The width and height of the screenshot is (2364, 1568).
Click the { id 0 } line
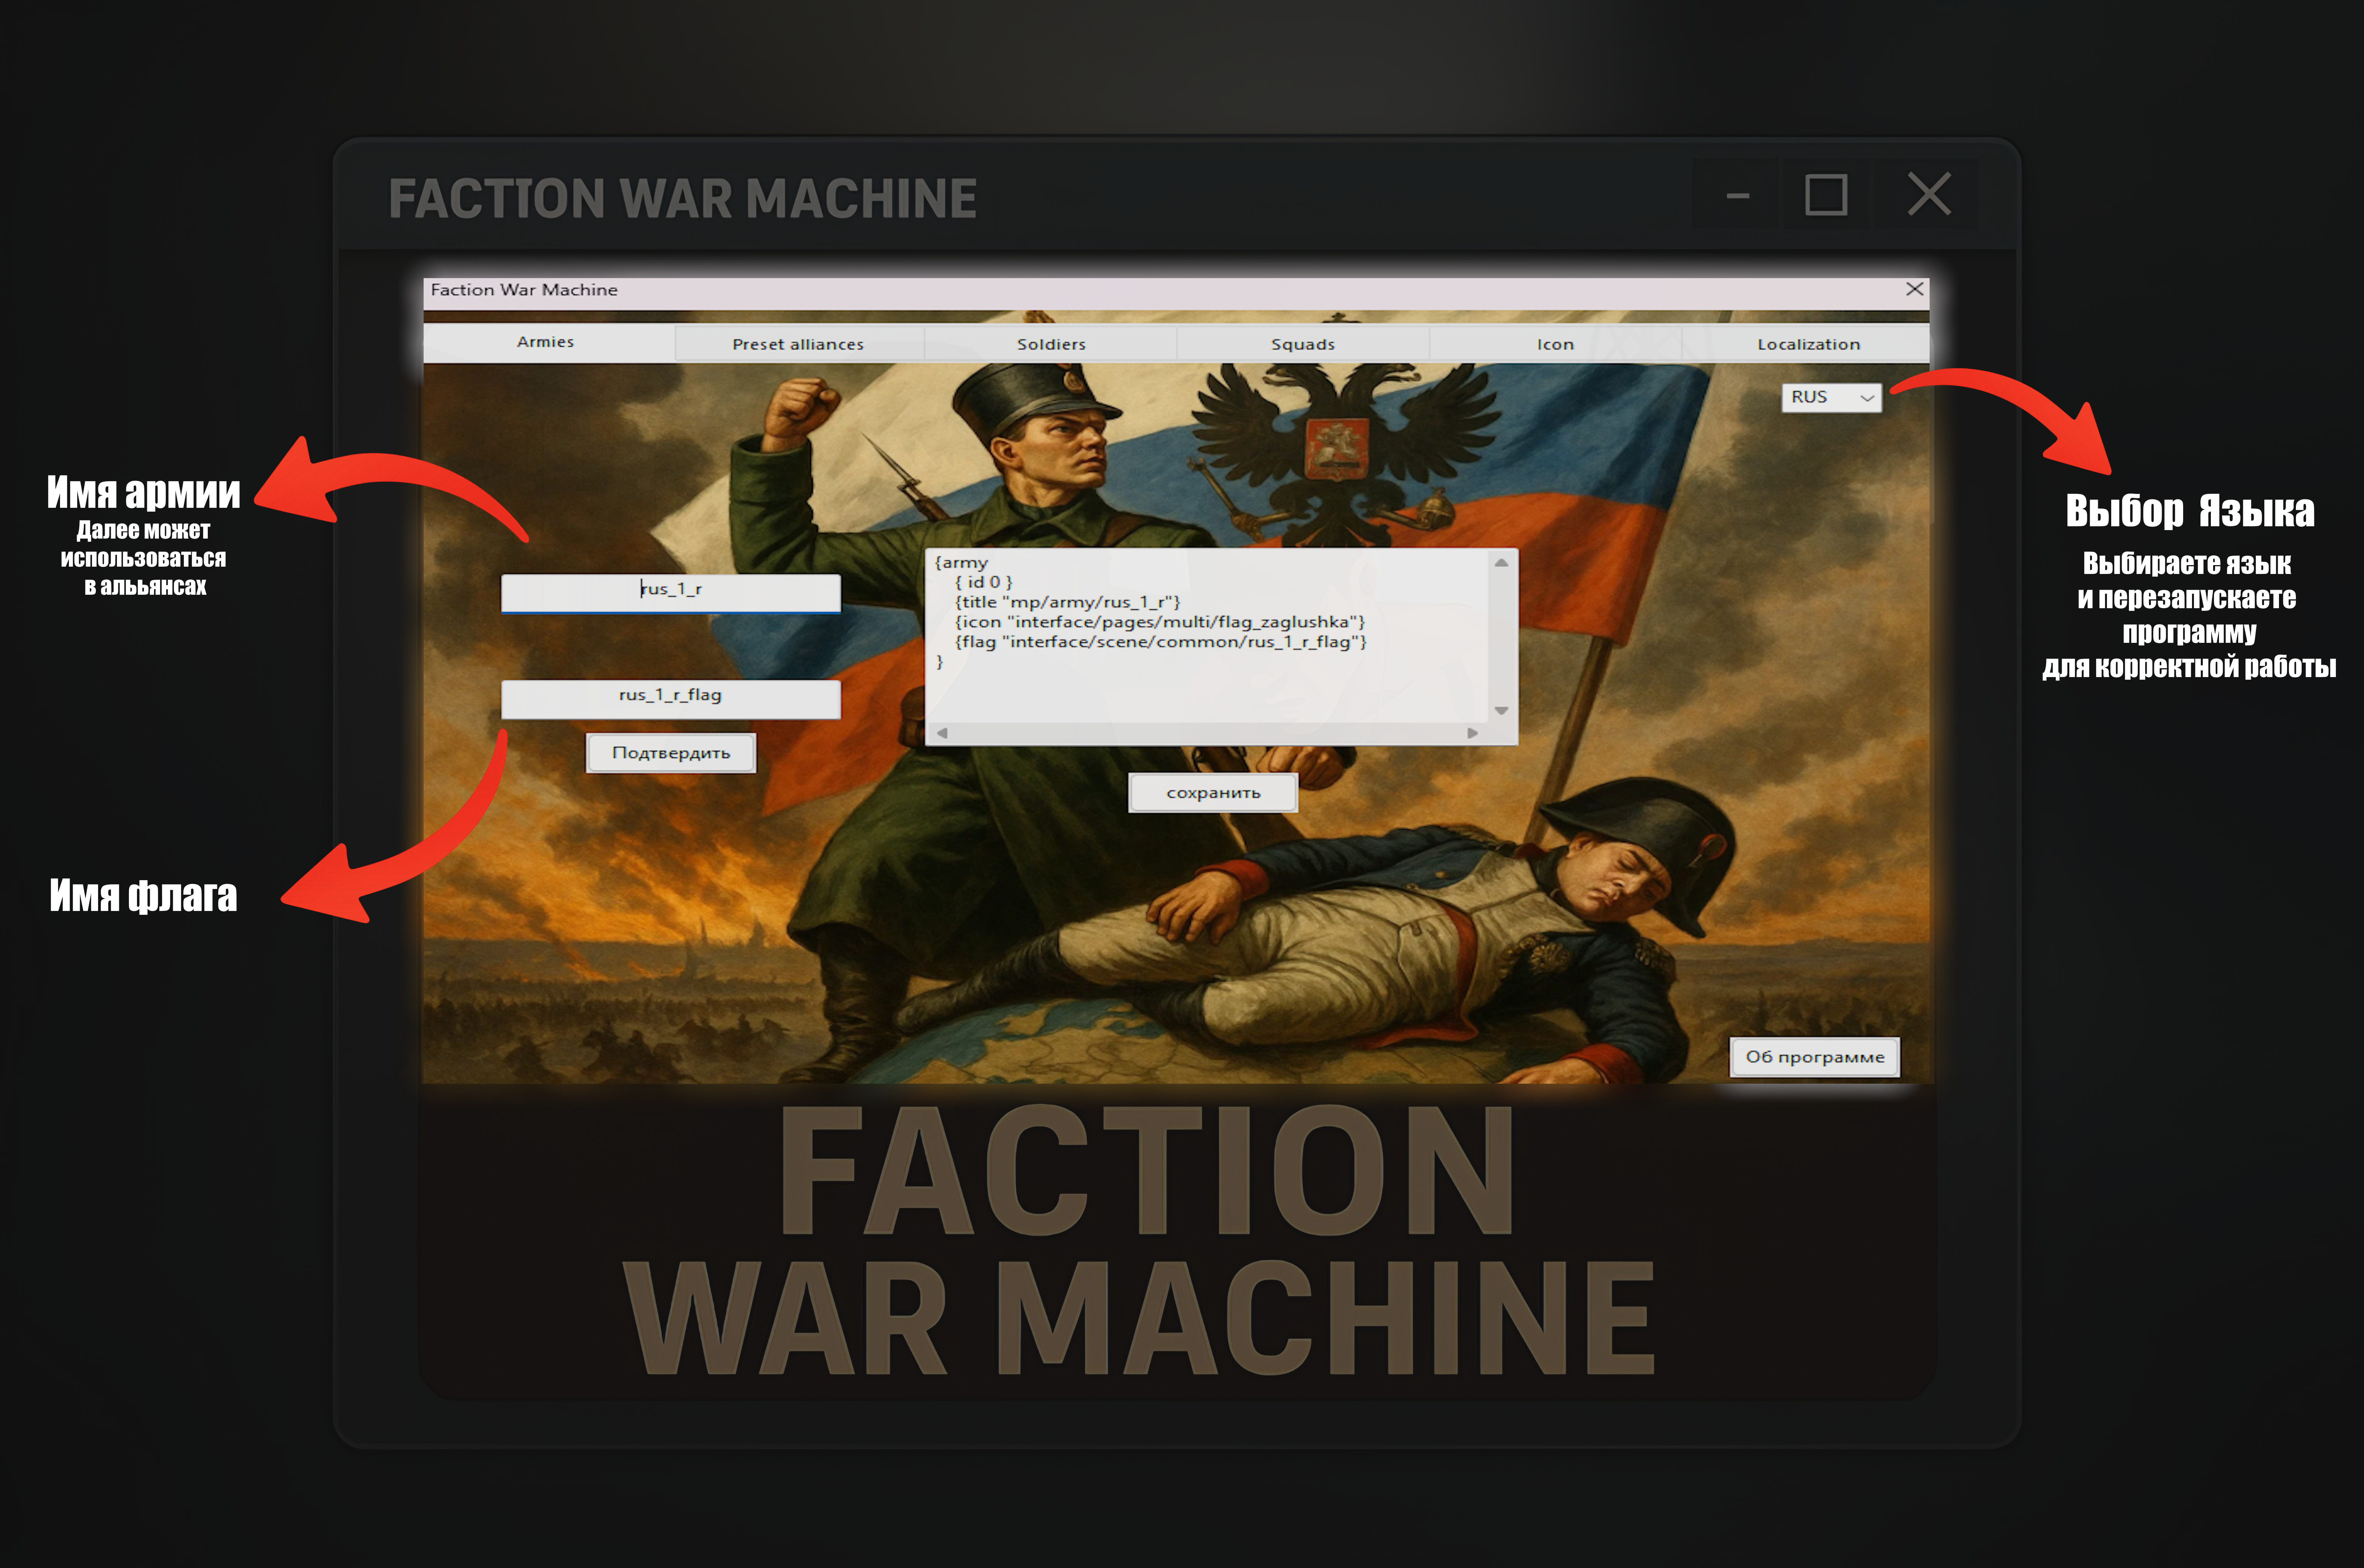983,582
